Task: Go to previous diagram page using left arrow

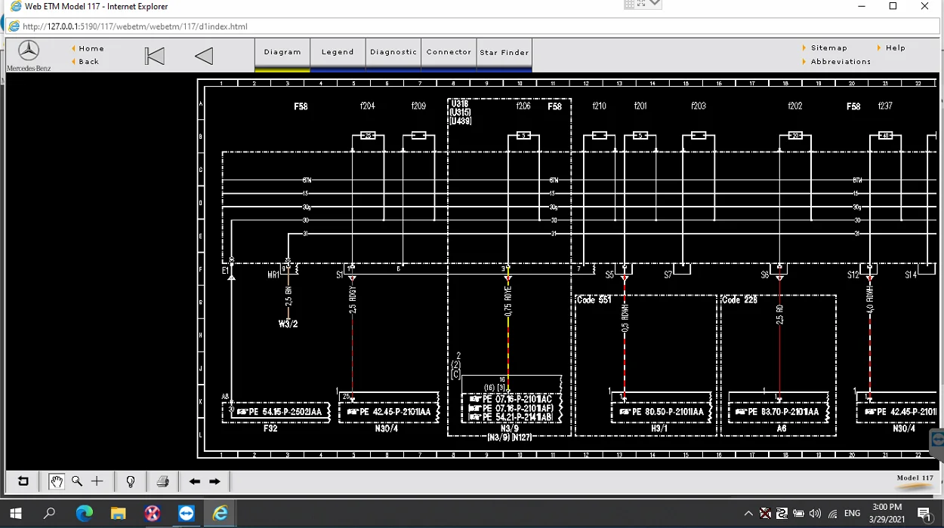Action: point(195,481)
